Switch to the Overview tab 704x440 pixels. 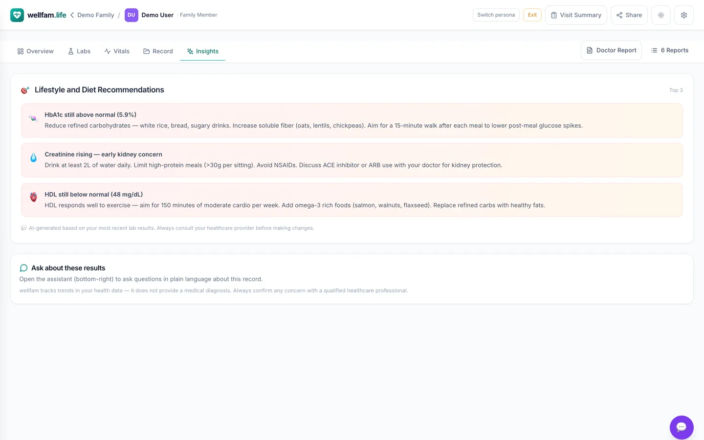click(35, 51)
